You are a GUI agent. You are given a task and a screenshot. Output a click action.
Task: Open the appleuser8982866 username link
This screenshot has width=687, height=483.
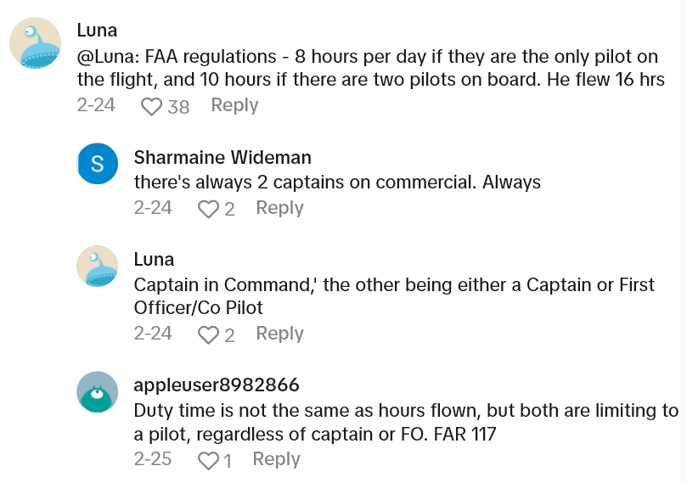pyautogui.click(x=217, y=385)
